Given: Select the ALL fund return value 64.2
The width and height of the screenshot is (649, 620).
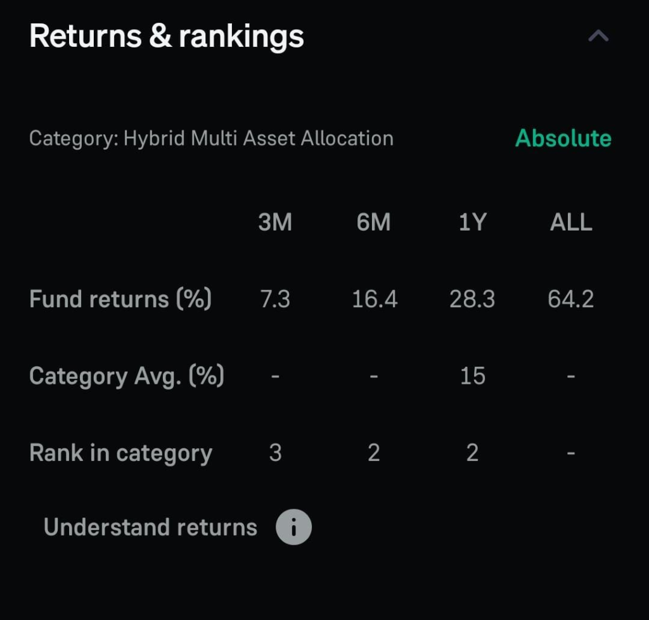Looking at the screenshot, I should [570, 299].
